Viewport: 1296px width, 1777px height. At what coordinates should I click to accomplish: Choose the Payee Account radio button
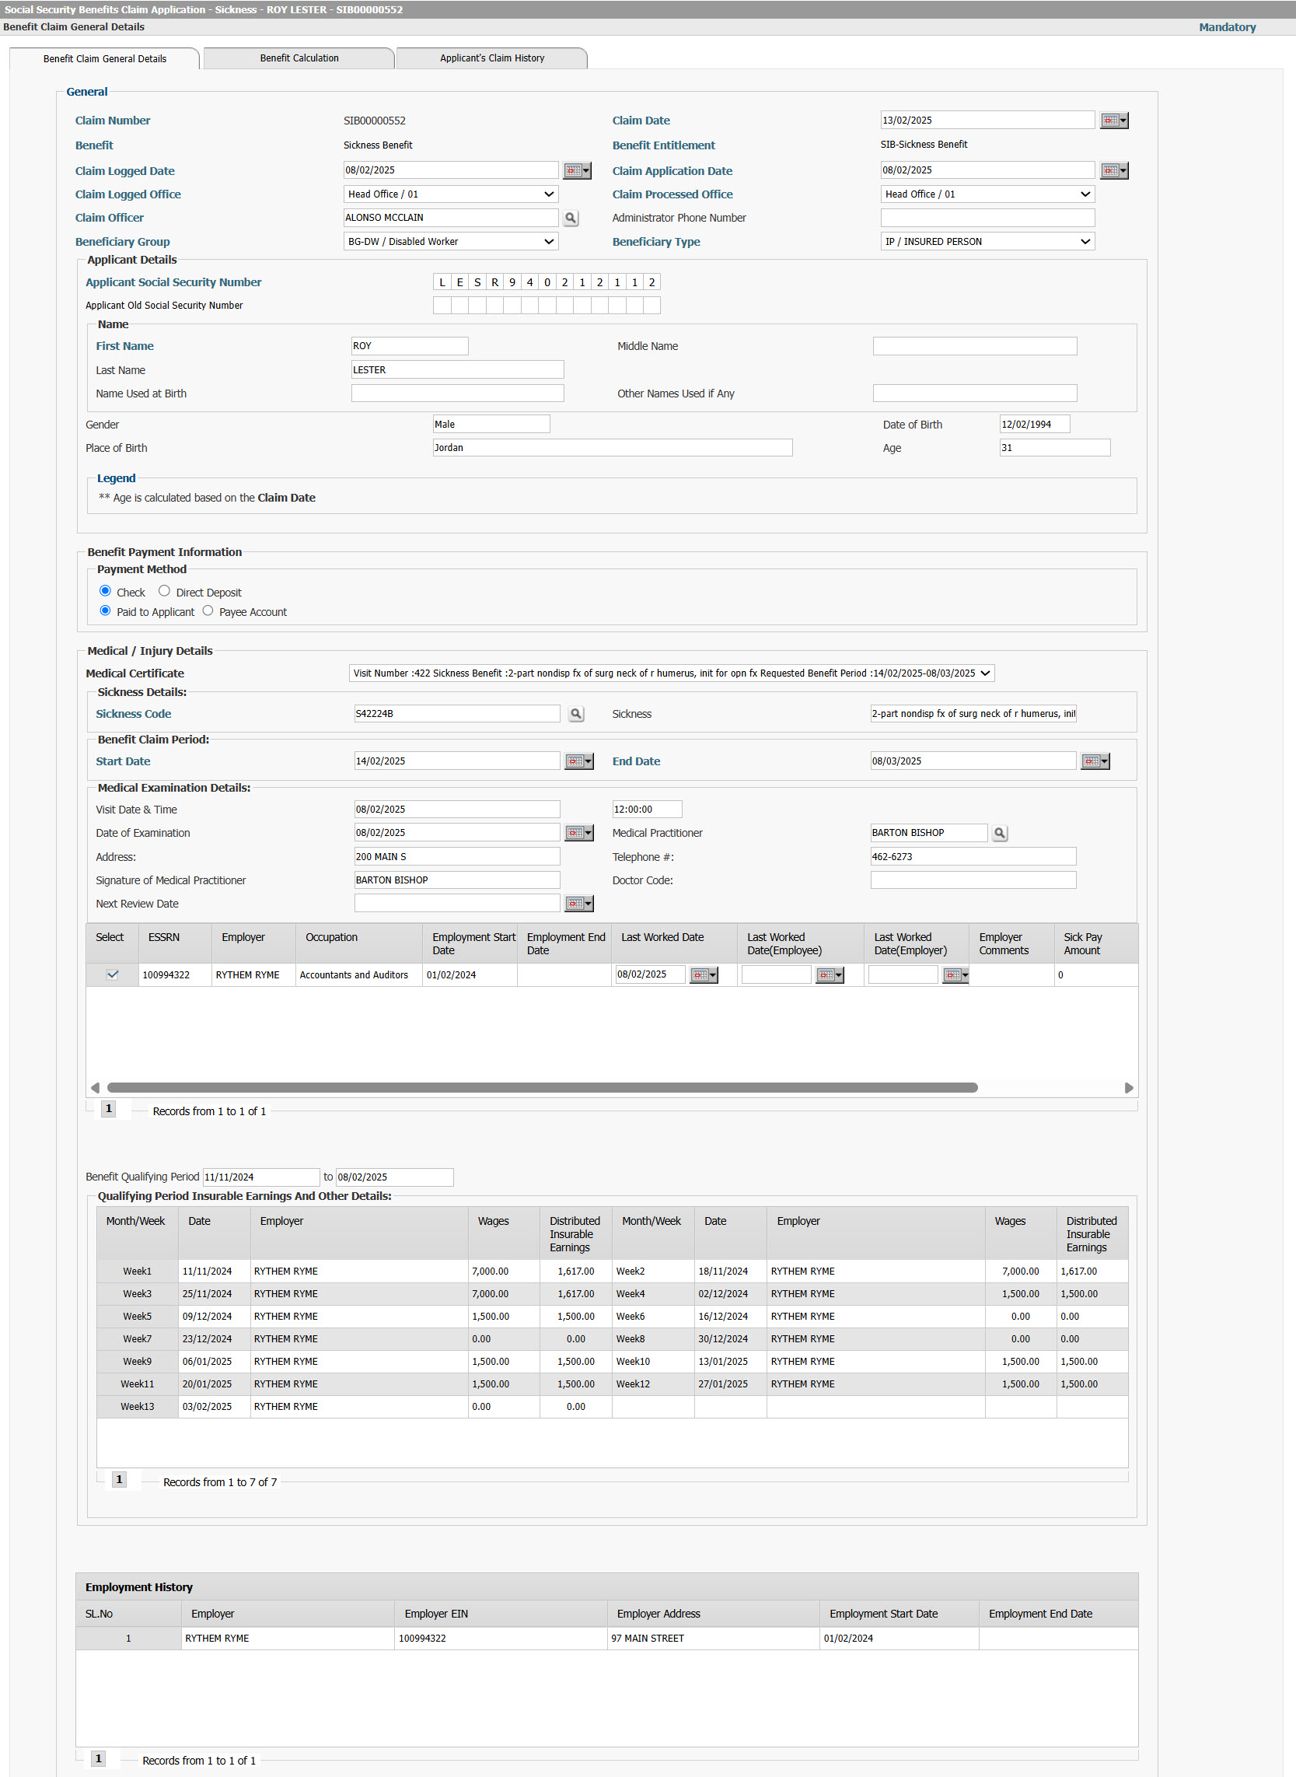point(208,610)
